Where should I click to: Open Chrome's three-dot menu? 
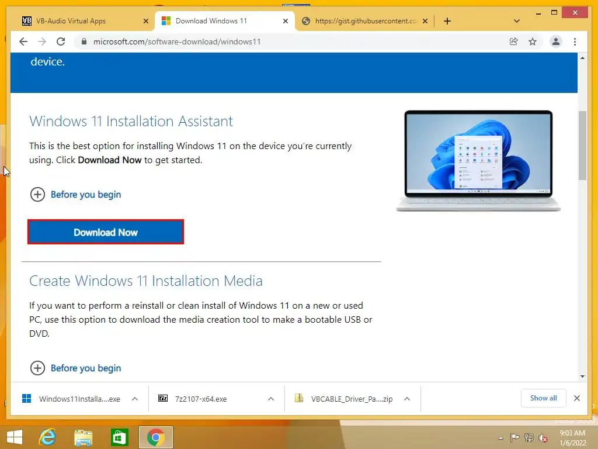point(575,42)
